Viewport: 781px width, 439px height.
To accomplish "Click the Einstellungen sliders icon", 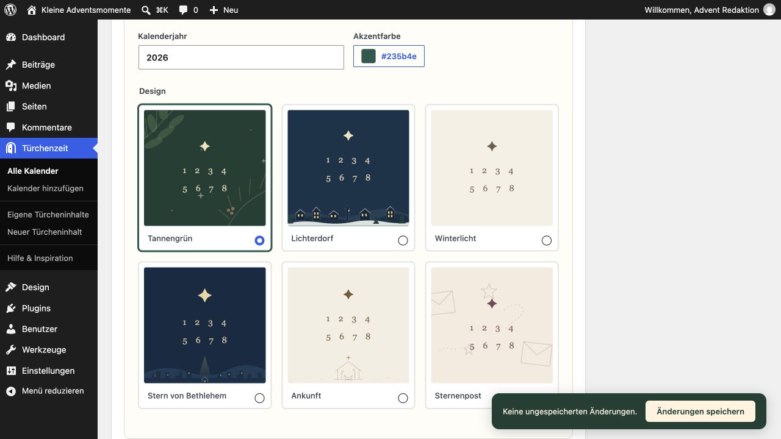I will (11, 371).
